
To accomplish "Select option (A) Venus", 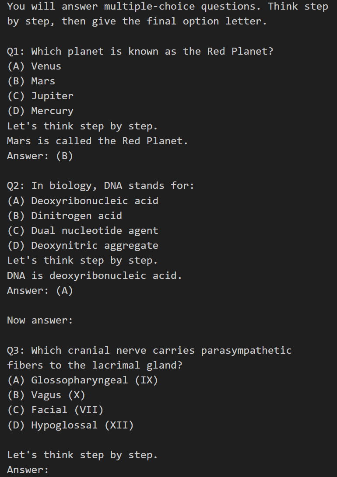I will tap(34, 66).
